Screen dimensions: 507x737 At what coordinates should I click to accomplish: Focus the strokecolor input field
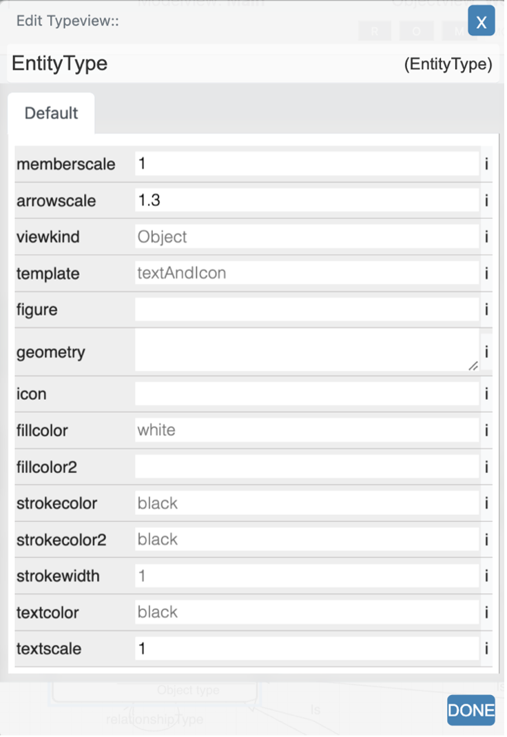tap(307, 503)
